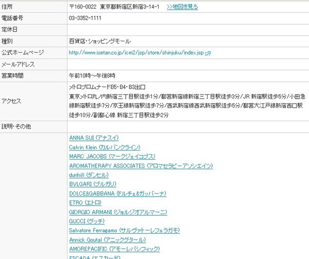Open the Annick Goutal brand link
The image size is (309, 259).
pyautogui.click(x=108, y=240)
